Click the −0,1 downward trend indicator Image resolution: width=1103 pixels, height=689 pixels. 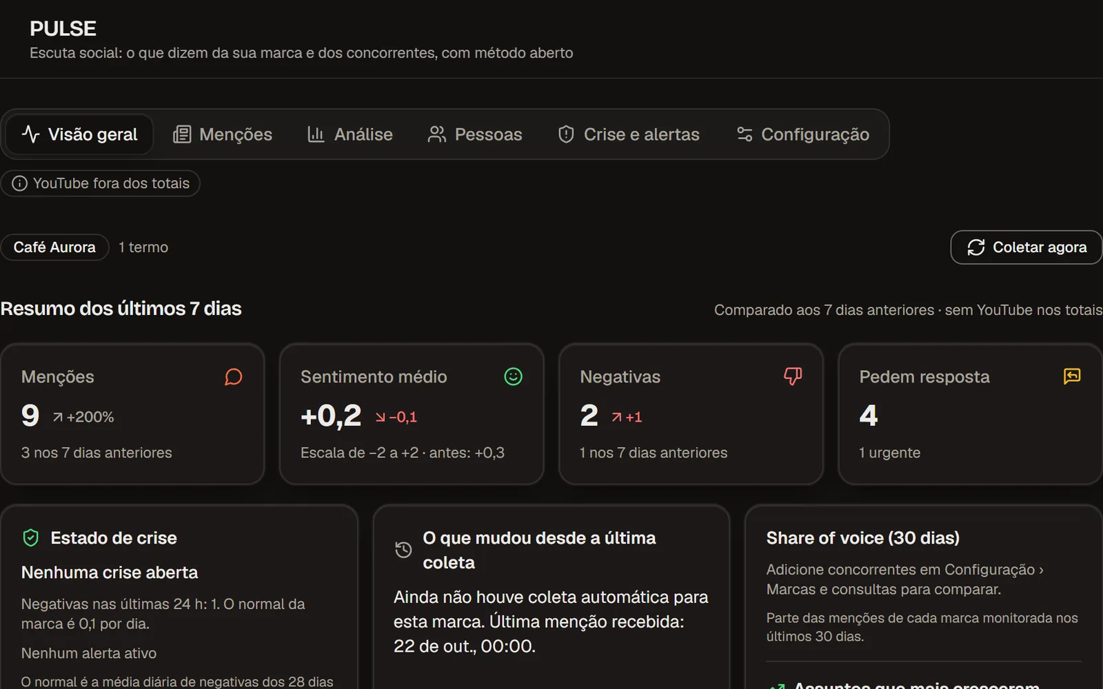coord(396,417)
